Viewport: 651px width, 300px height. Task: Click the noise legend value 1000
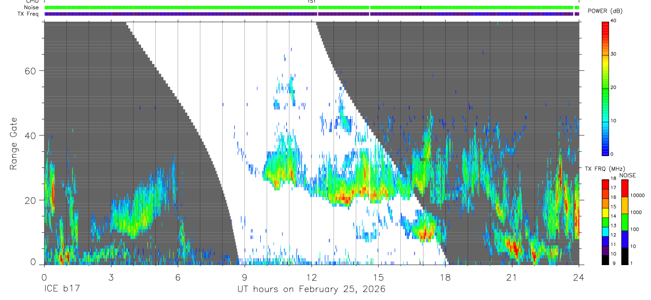click(636, 212)
